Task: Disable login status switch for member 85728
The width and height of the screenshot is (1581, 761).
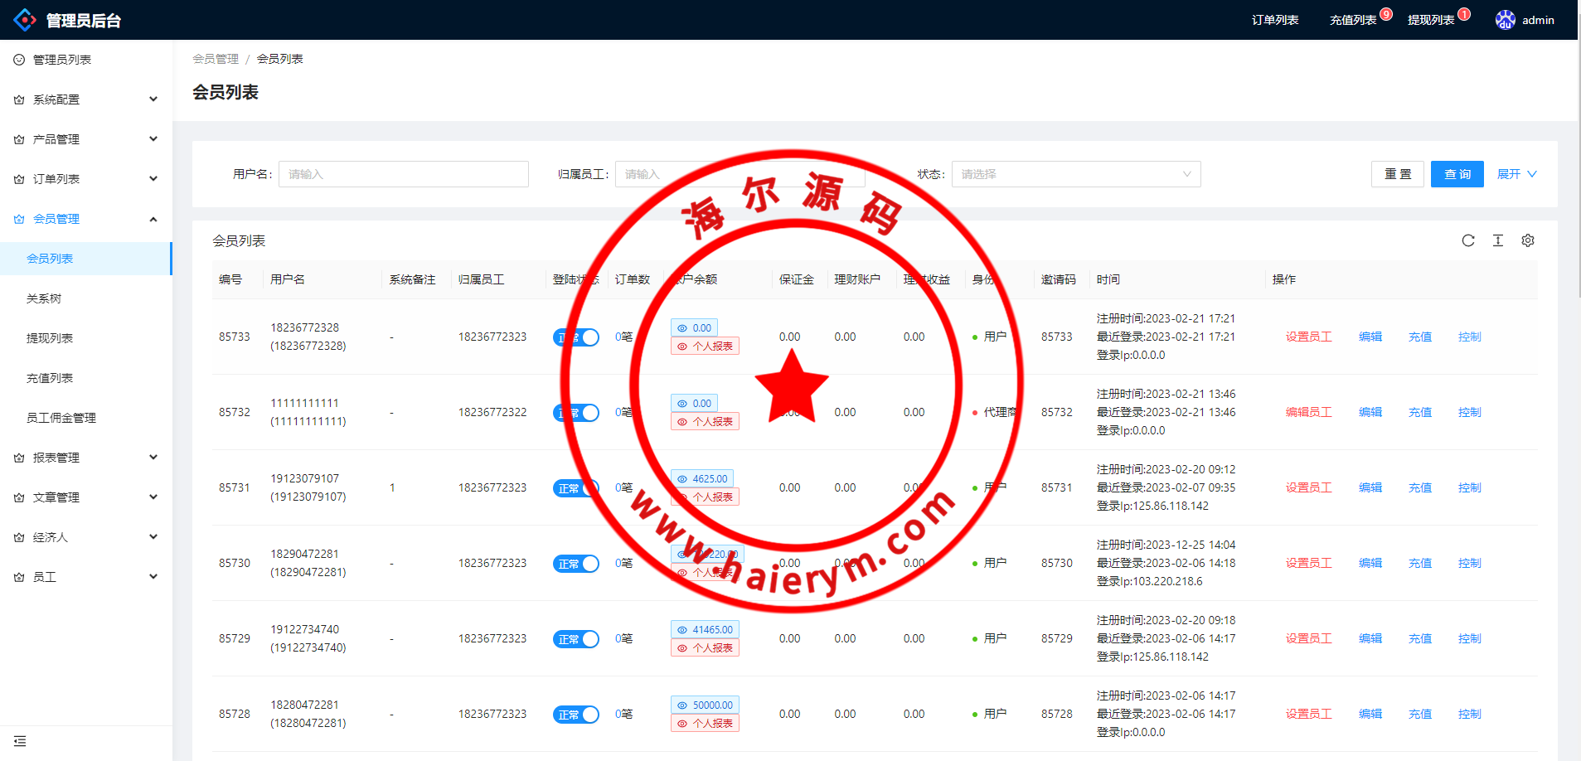Action: (x=575, y=715)
